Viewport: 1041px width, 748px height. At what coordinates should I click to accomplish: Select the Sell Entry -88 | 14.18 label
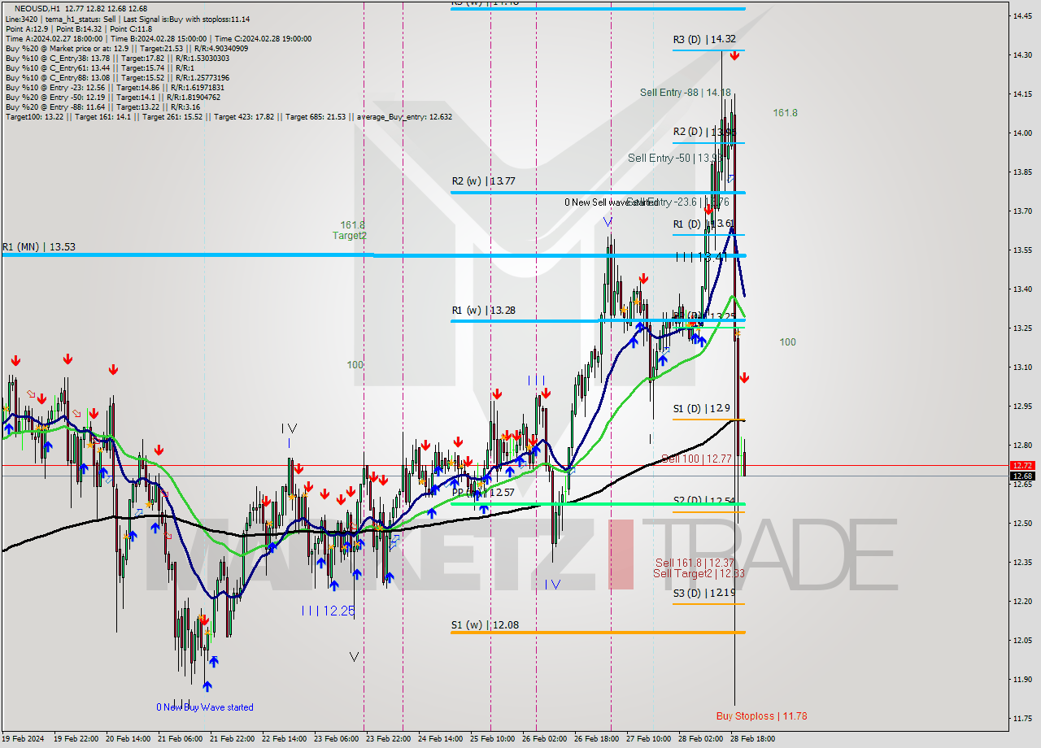click(685, 93)
